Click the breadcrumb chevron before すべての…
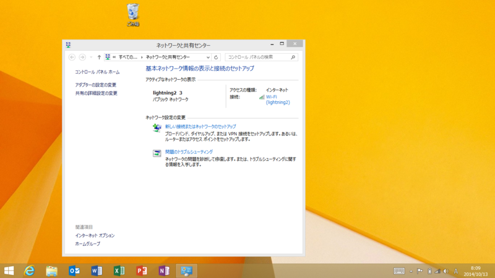Viewport: 495px width, 278px height. (114, 57)
